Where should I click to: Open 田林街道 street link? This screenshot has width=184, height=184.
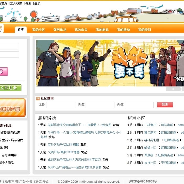tap(167, 125)
